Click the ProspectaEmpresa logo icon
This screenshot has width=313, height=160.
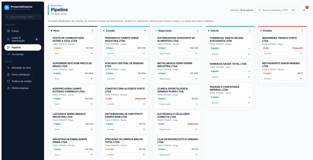tap(7, 8)
